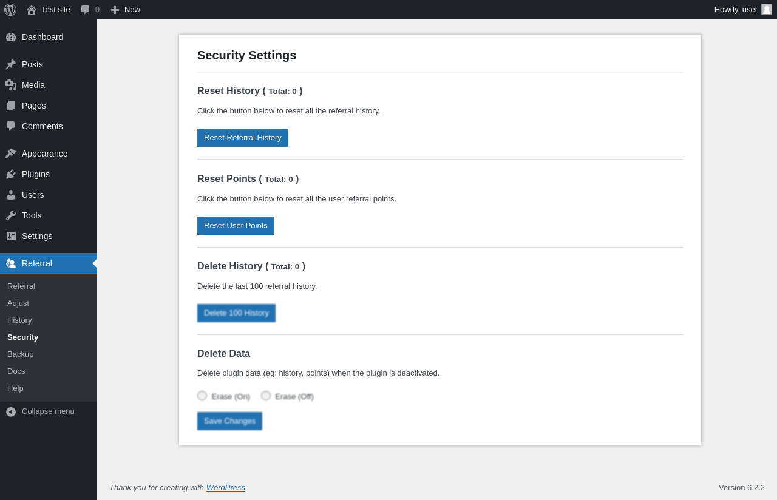Screen dimensions: 777x500
Task: Open user avatar in admin bar
Action: pyautogui.click(x=767, y=9)
